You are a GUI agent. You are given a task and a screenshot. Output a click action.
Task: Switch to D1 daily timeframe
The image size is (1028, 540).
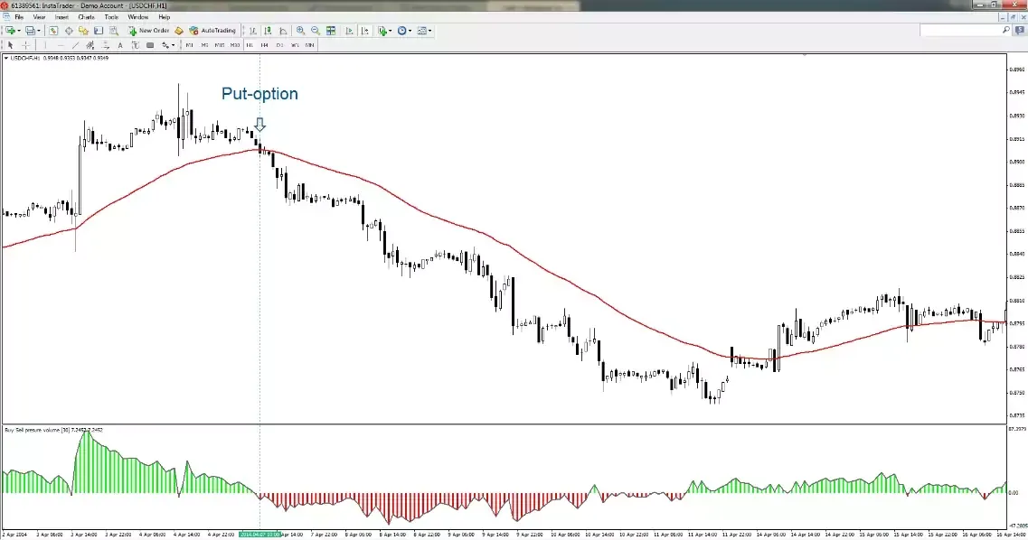[280, 45]
